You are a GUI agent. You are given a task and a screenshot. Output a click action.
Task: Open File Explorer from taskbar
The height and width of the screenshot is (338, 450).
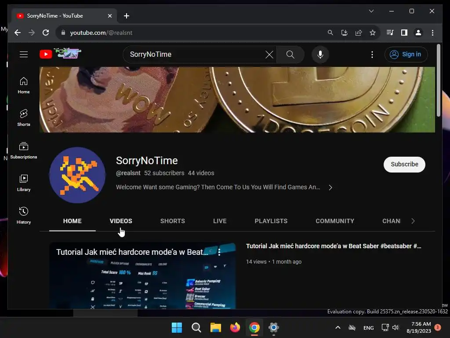(215, 327)
